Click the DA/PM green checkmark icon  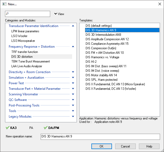46,128
